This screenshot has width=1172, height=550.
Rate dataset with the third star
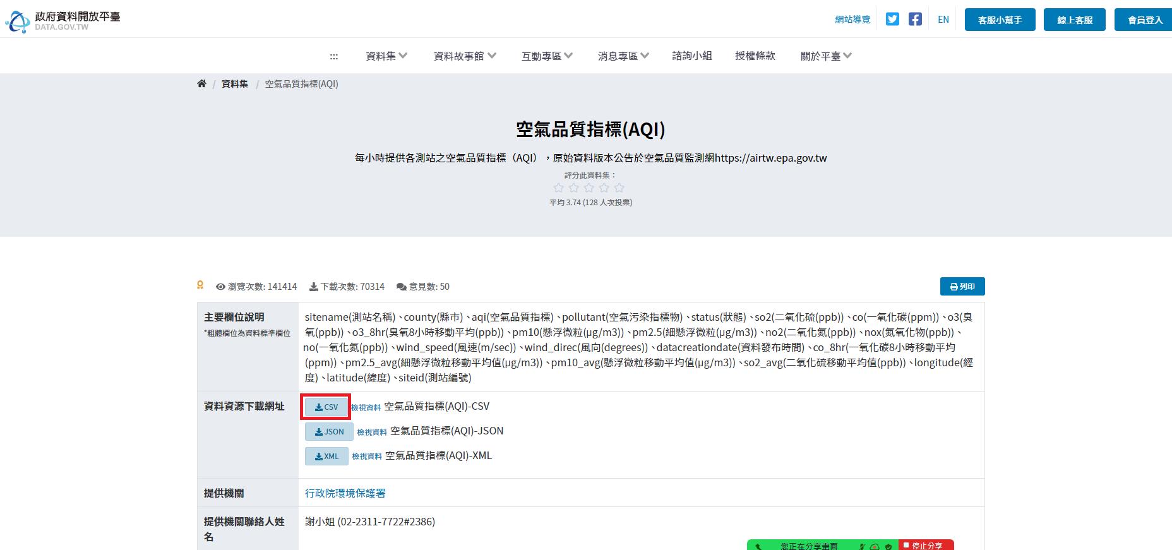pos(589,188)
